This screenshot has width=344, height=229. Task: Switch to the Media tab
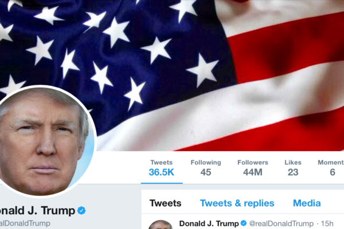coord(307,203)
